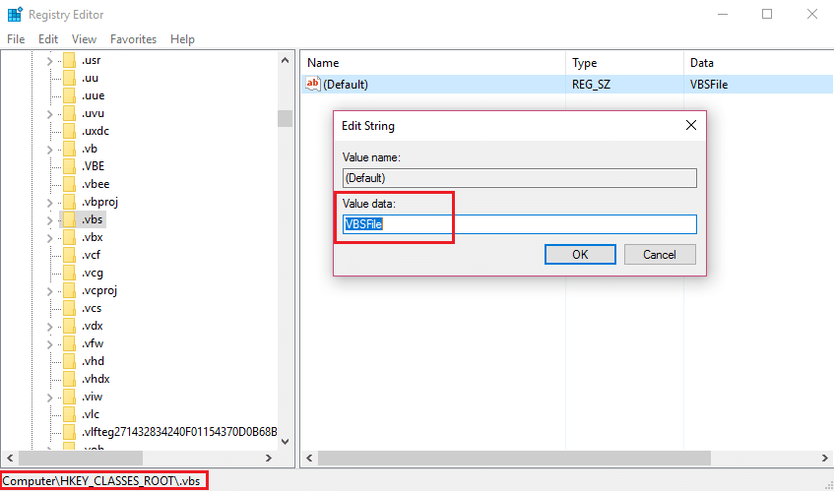This screenshot has height=491, width=834.
Task: Open the Edit menu
Action: 48,39
